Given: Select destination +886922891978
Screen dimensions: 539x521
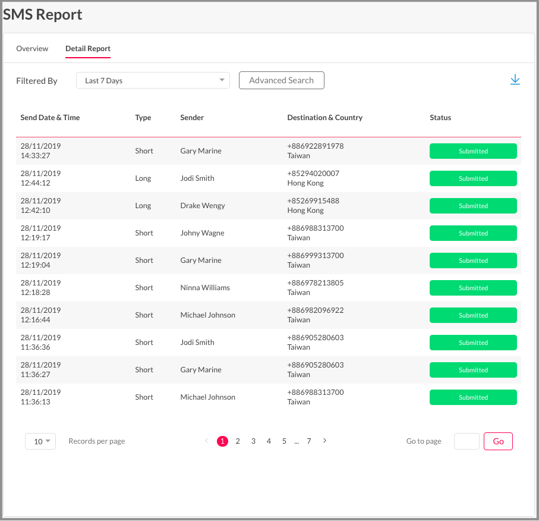Looking at the screenshot, I should click(316, 146).
